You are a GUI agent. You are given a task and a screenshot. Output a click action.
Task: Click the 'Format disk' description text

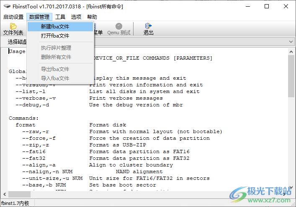click(x=108, y=125)
